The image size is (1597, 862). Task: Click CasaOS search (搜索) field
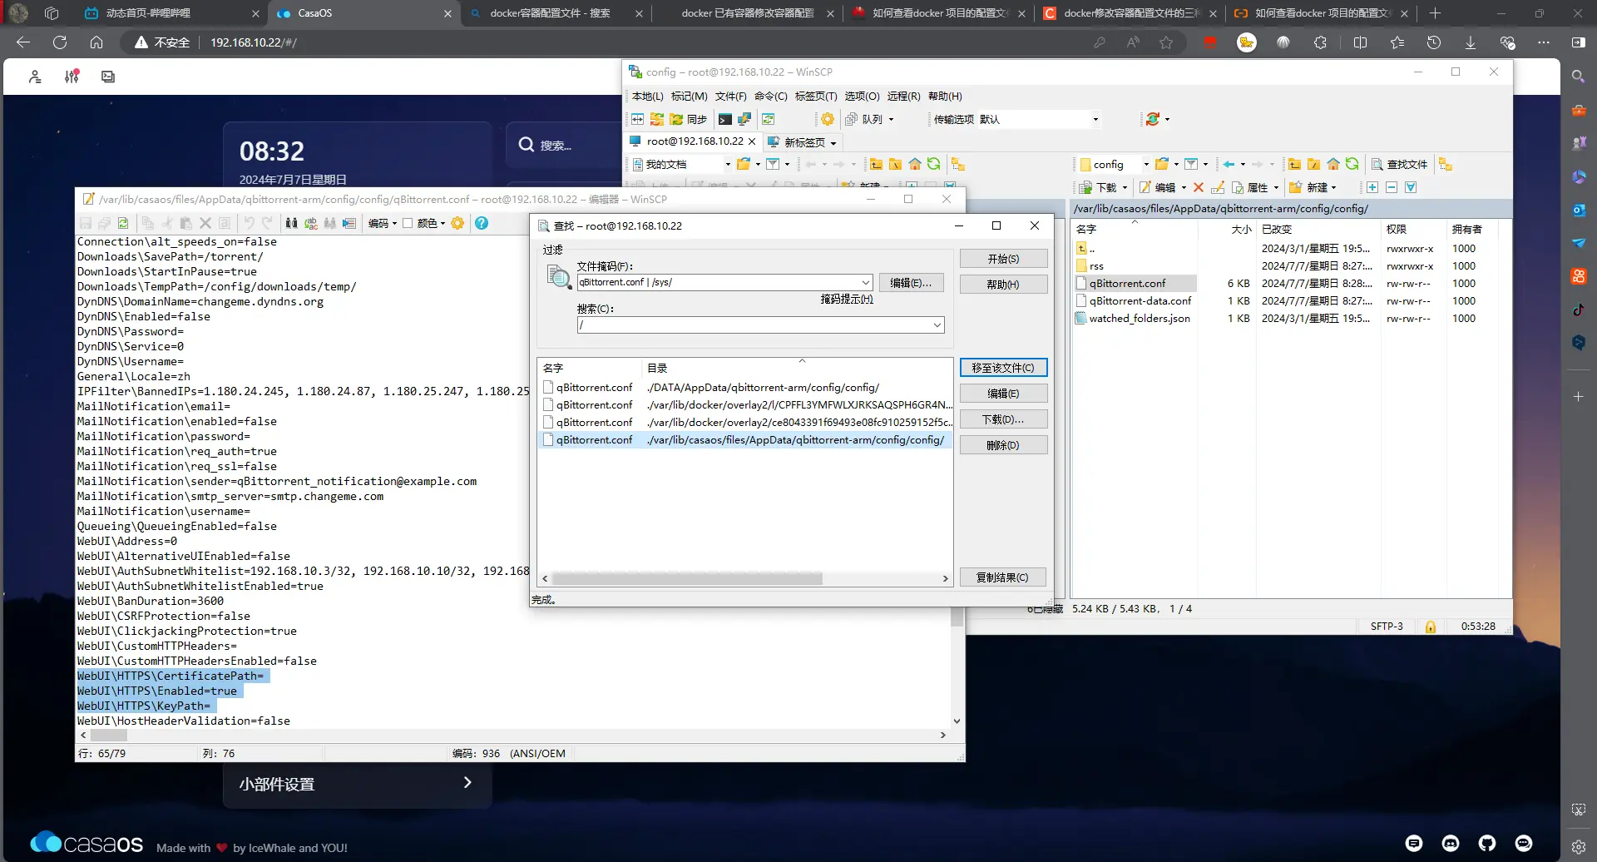[562, 145]
